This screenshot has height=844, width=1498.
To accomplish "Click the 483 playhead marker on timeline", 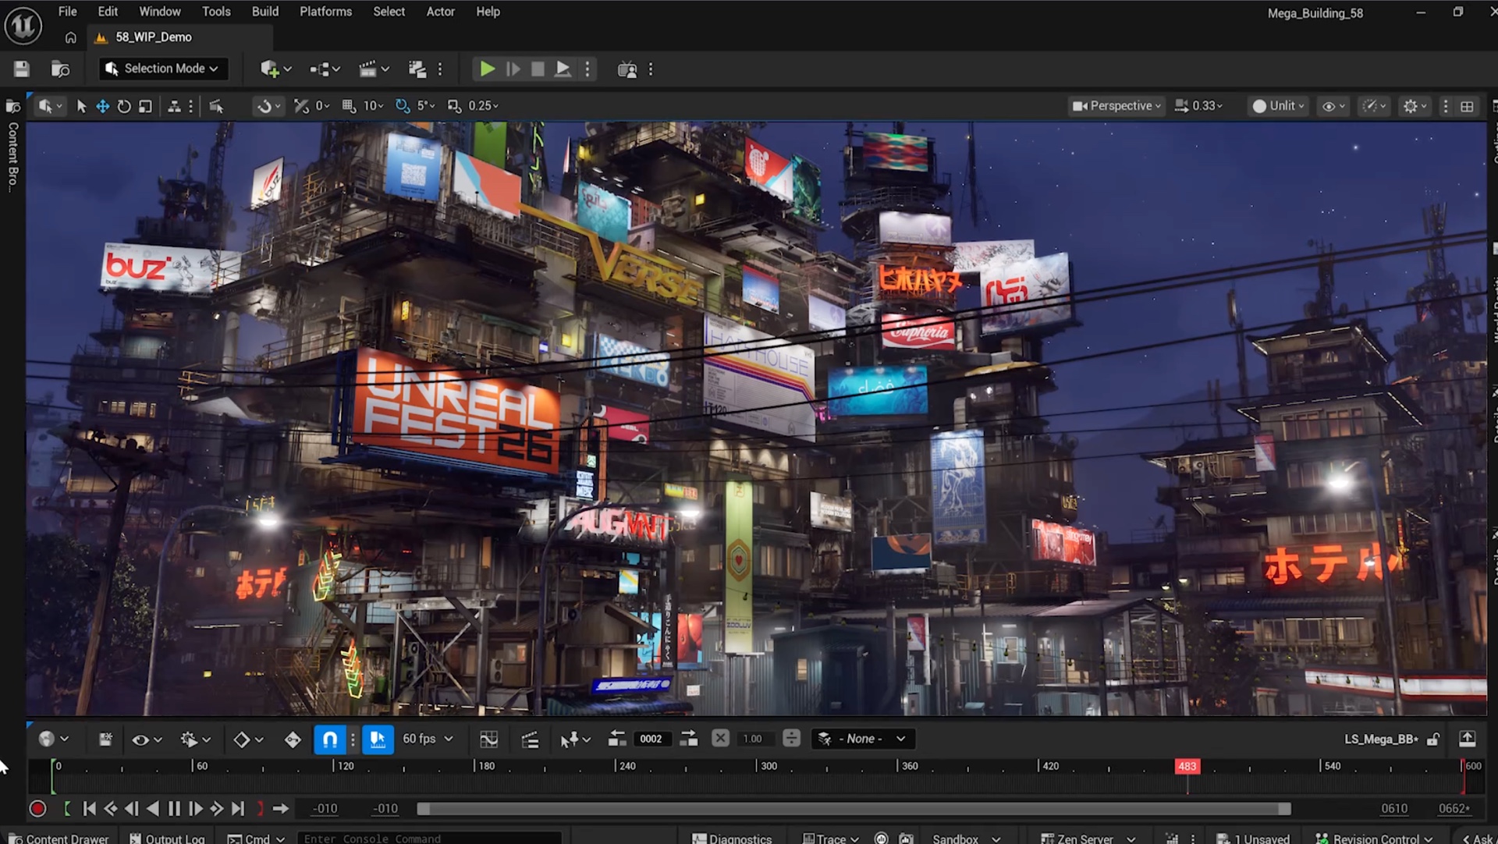I will point(1187,766).
